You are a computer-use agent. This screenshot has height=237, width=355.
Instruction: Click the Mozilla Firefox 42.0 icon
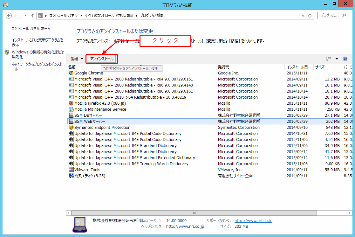(x=71, y=103)
